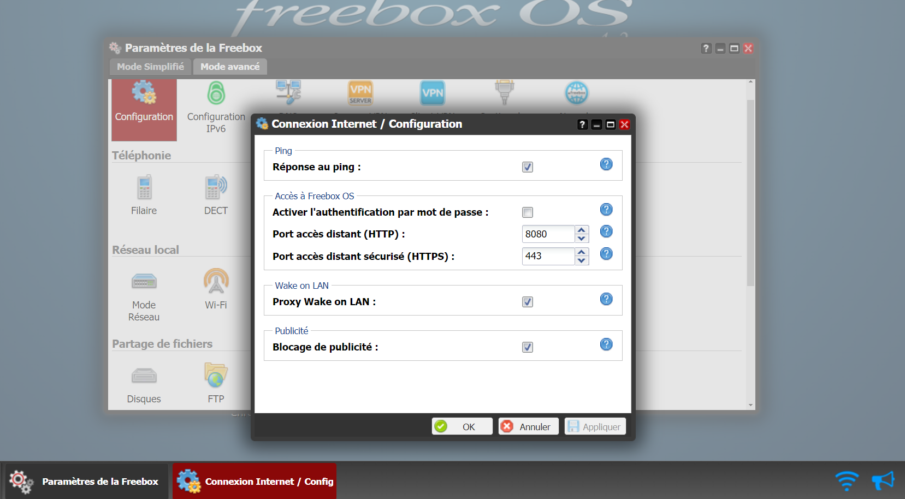Open the Filaire telephony settings
The width and height of the screenshot is (905, 499).
point(144,194)
